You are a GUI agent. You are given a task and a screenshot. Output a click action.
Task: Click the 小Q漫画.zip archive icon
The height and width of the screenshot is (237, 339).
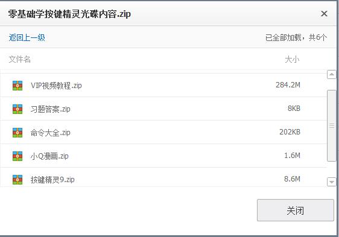click(x=17, y=156)
